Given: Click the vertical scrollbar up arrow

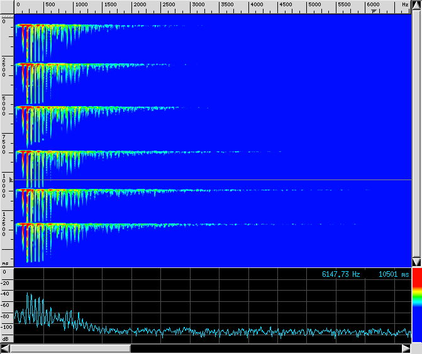Looking at the screenshot, I should click(x=416, y=6).
